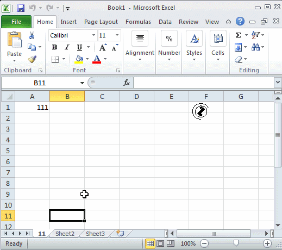
Task: Switch to the Sheet2 worksheet tab
Action: (x=65, y=234)
